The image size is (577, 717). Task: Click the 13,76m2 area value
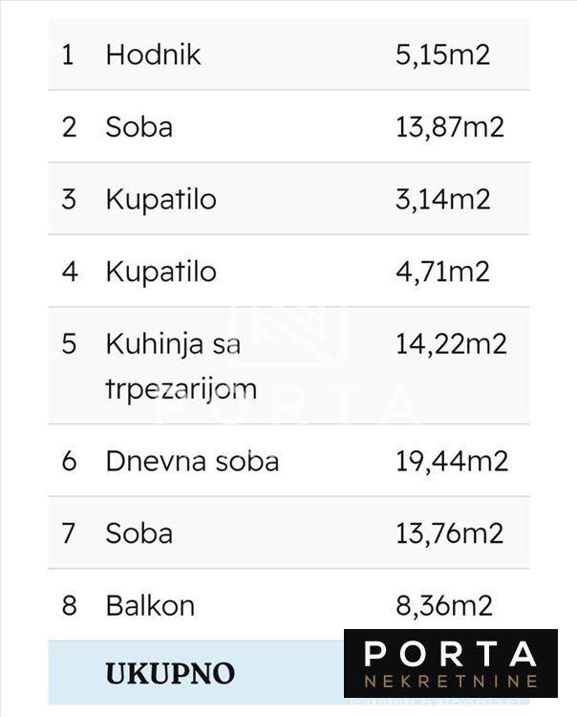pyautogui.click(x=449, y=532)
